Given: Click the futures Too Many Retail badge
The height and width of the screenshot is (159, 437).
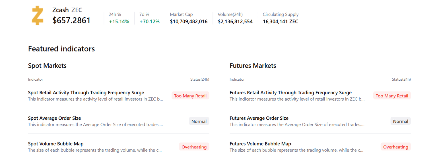Looking at the screenshot, I should (392, 96).
